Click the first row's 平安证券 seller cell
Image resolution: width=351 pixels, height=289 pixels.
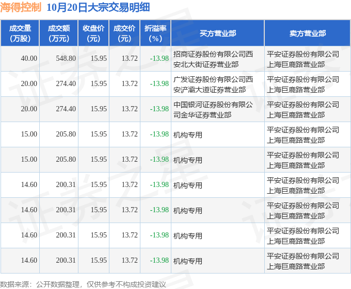(303, 59)
